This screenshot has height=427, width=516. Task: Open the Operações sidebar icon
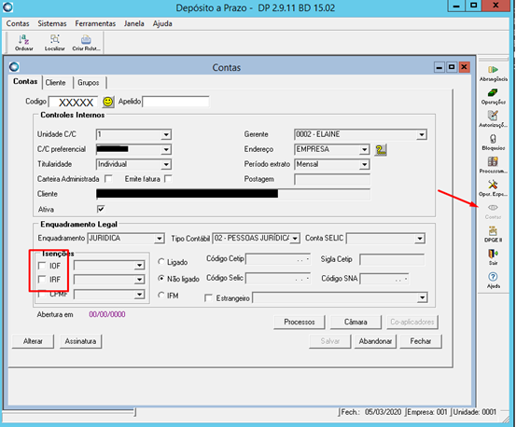click(x=493, y=97)
